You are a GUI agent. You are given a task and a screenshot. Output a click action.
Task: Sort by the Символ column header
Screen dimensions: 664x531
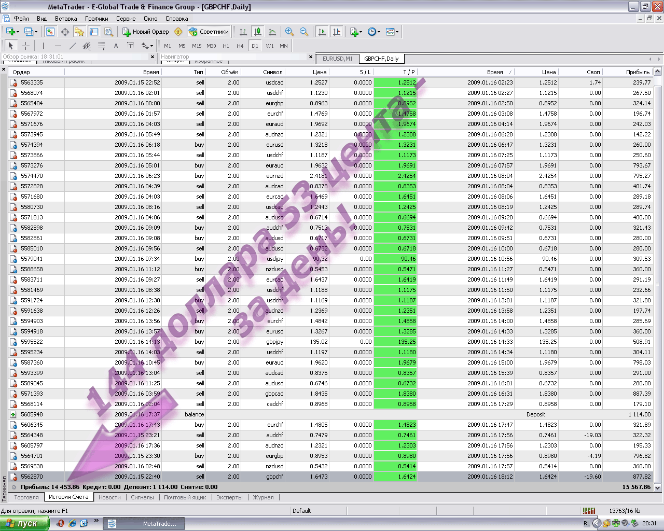click(263, 72)
